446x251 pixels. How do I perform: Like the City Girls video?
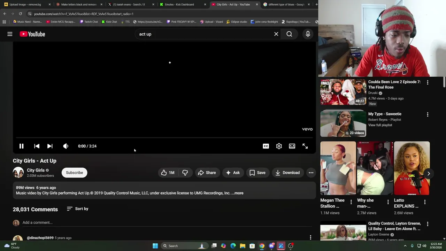point(168,173)
